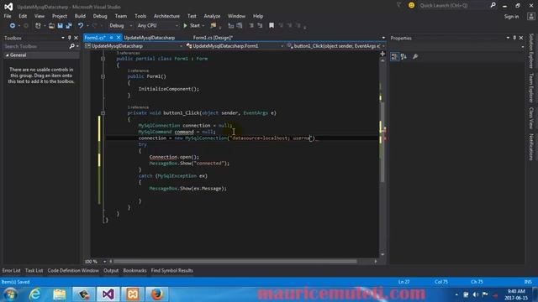Open the Build menu
The image size is (538, 302).
tap(80, 16)
